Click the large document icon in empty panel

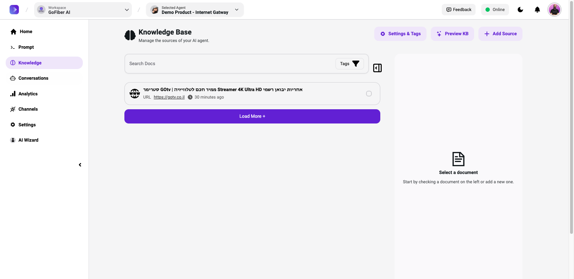tap(458, 159)
